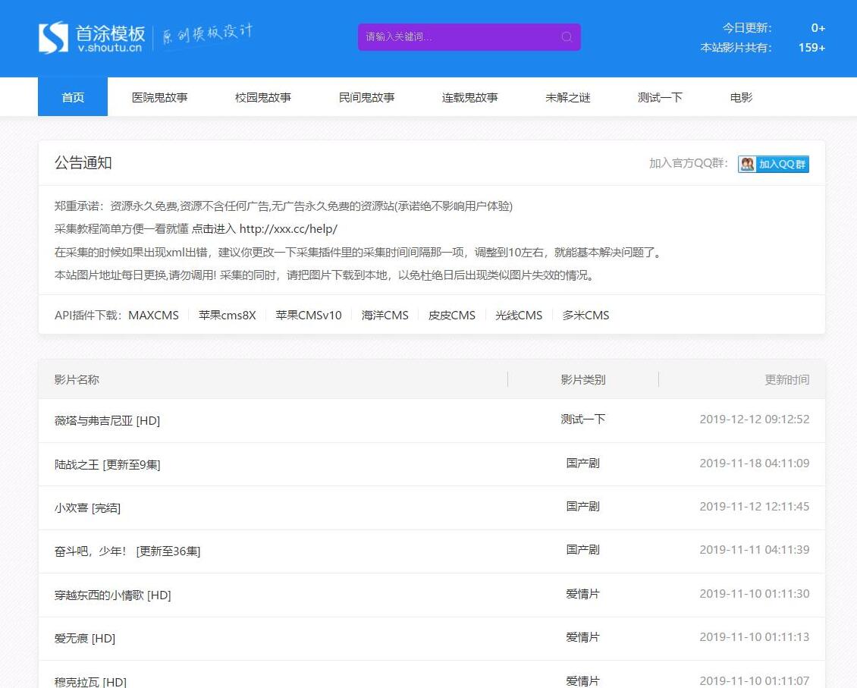Click the 首涂模板 site logo

point(91,37)
